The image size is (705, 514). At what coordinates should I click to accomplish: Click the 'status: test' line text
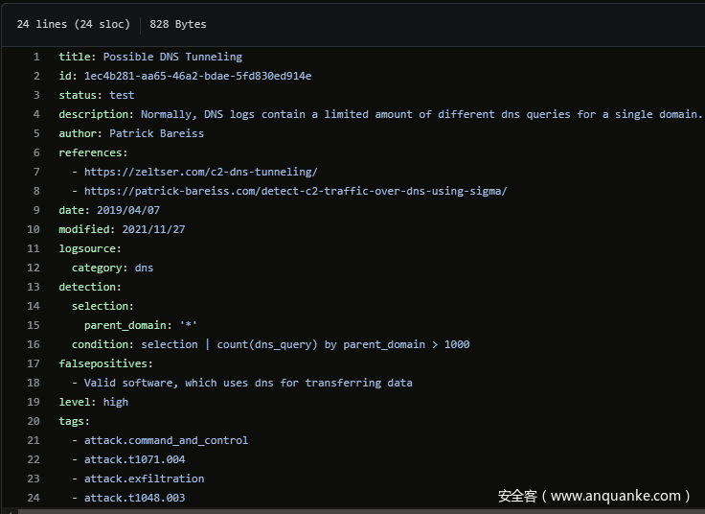coord(96,95)
